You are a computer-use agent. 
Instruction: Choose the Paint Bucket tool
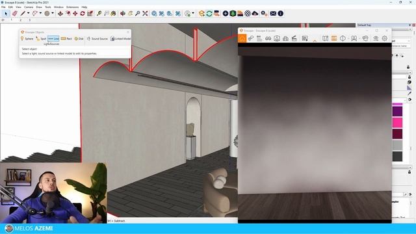(114, 13)
